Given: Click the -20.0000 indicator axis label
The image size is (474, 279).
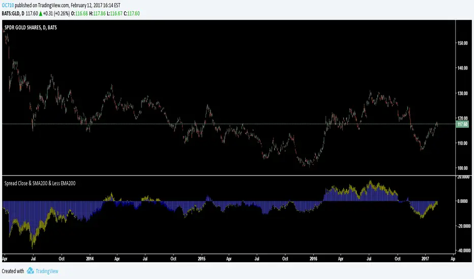Looking at the screenshot, I should 463,226.
